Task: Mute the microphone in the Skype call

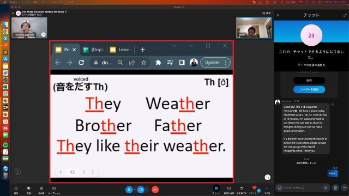Action: click(x=129, y=189)
